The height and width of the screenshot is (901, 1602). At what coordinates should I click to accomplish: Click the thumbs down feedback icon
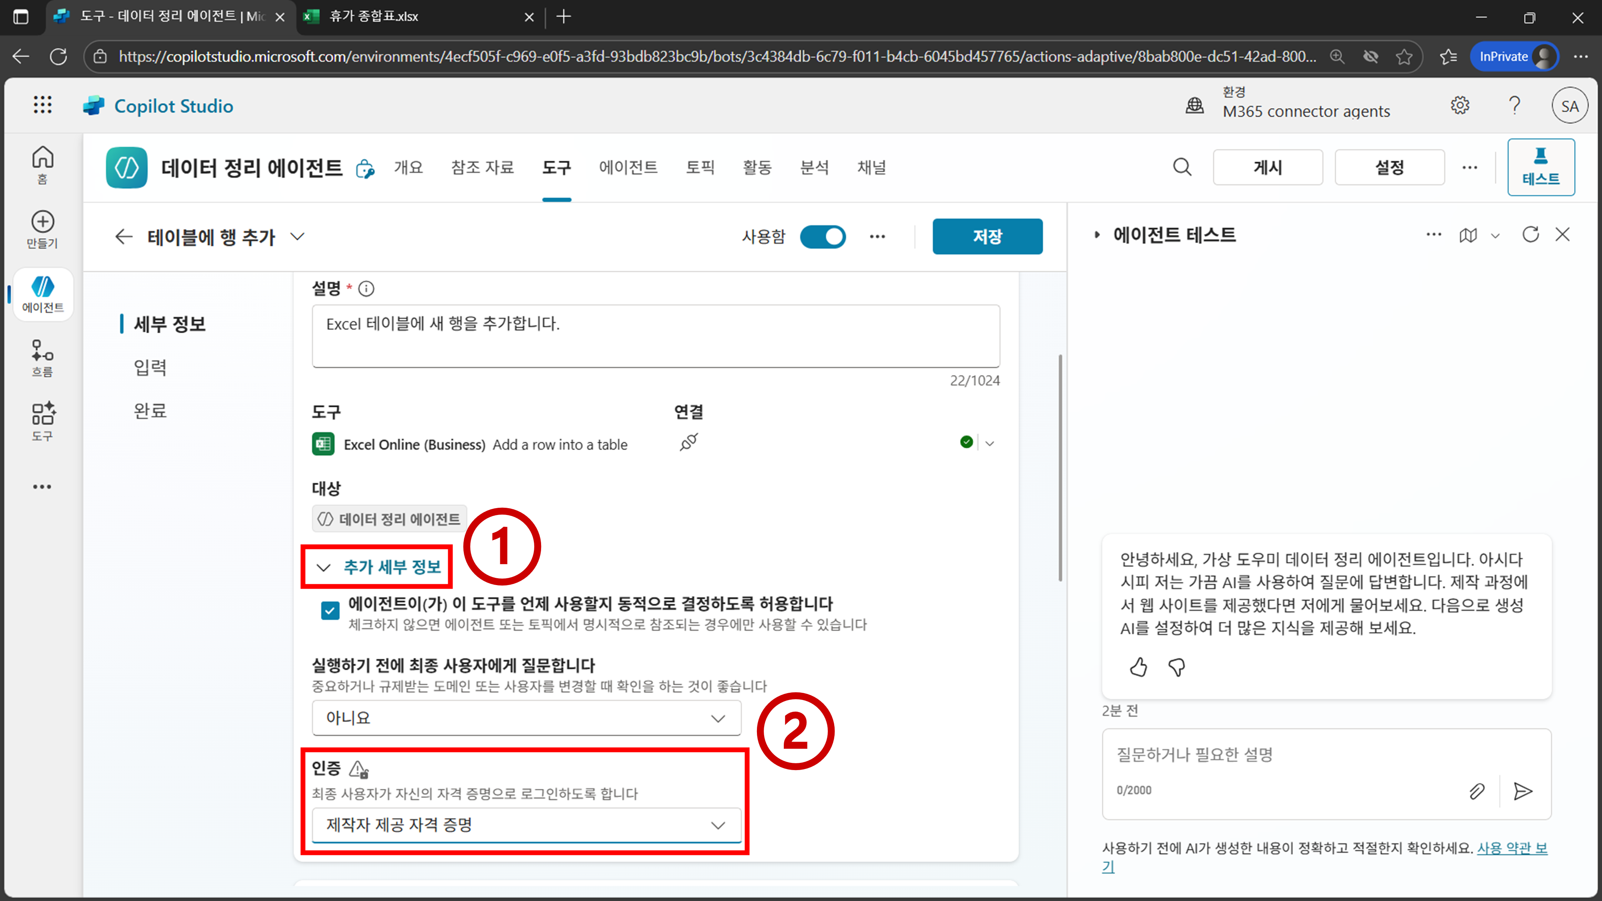pyautogui.click(x=1177, y=667)
